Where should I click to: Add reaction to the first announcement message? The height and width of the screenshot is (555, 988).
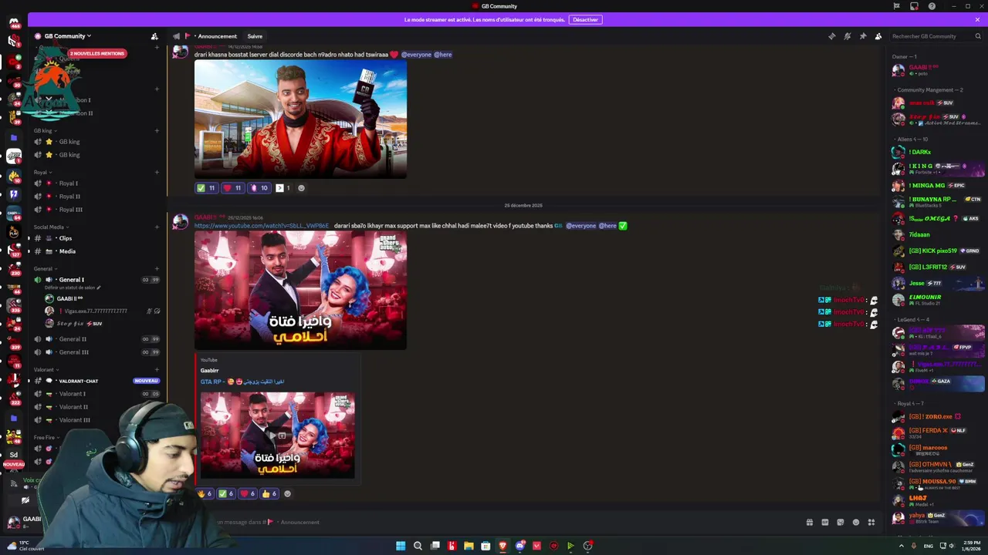click(x=301, y=188)
